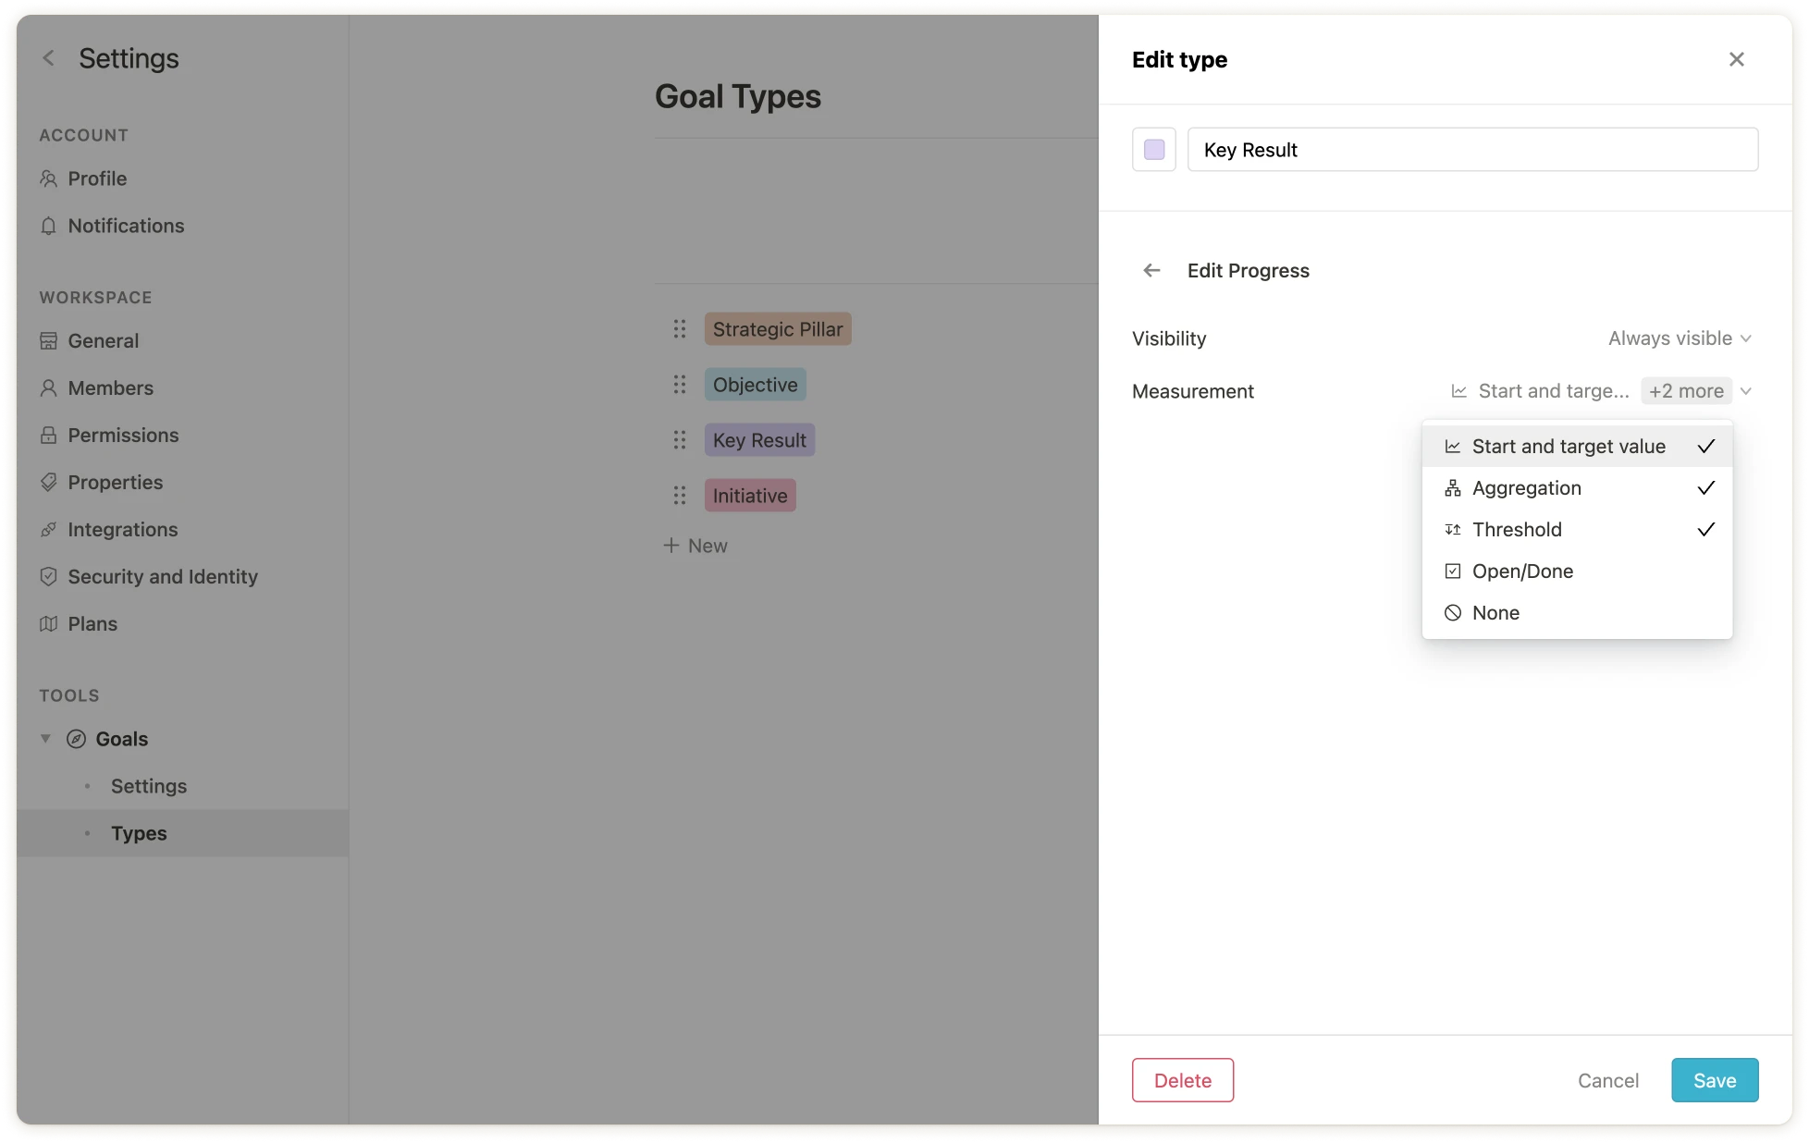1809x1143 pixels.
Task: Click the Security and Identity shield icon
Action: (x=49, y=576)
